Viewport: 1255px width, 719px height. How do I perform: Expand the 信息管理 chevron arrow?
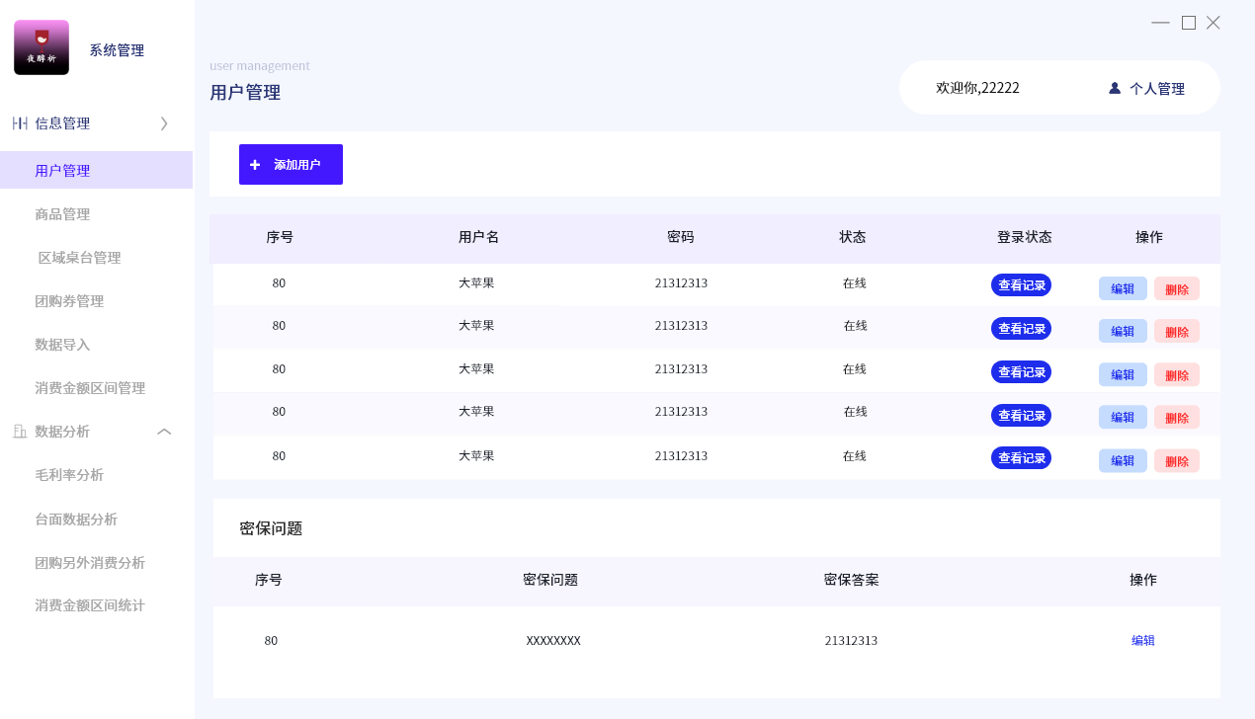pyautogui.click(x=164, y=123)
